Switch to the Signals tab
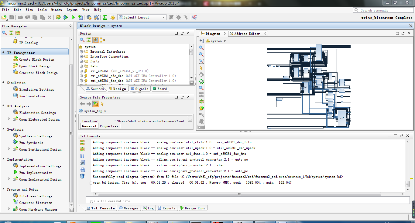Screen dimensions: 415x223 pos(139,89)
